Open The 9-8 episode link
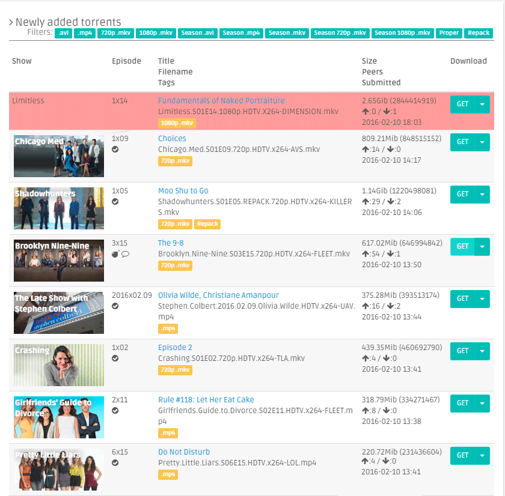Screen dimensions: 505x496 coord(171,243)
